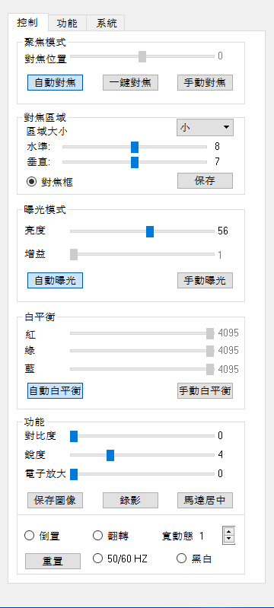The height and width of the screenshot is (608, 274).
Task: Select the 翻轉 radio option
Action: [x=97, y=536]
